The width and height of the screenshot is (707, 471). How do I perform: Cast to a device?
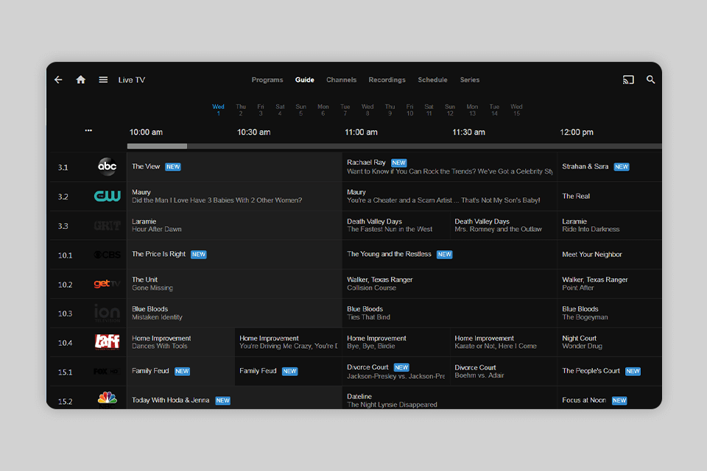[627, 79]
